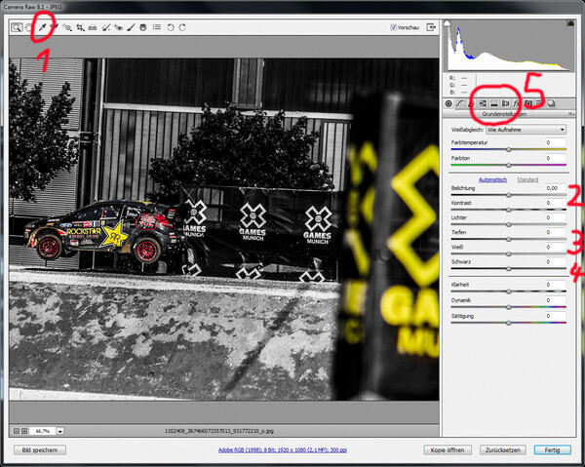Enable or disable the Vorschau checkbox

[393, 27]
